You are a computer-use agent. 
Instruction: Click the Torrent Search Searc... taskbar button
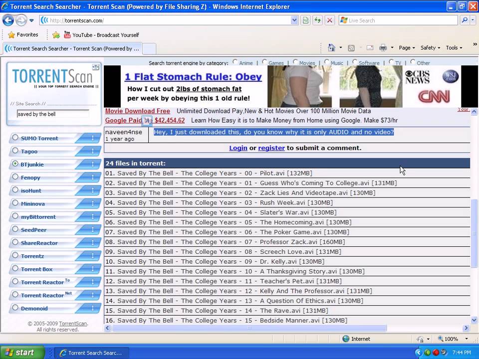[92, 353]
